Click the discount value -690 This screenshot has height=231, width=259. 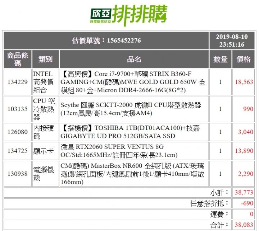247,203
